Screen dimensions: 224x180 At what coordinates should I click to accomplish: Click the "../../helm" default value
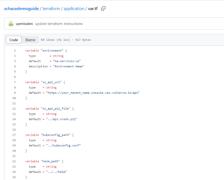click(x=57, y=172)
